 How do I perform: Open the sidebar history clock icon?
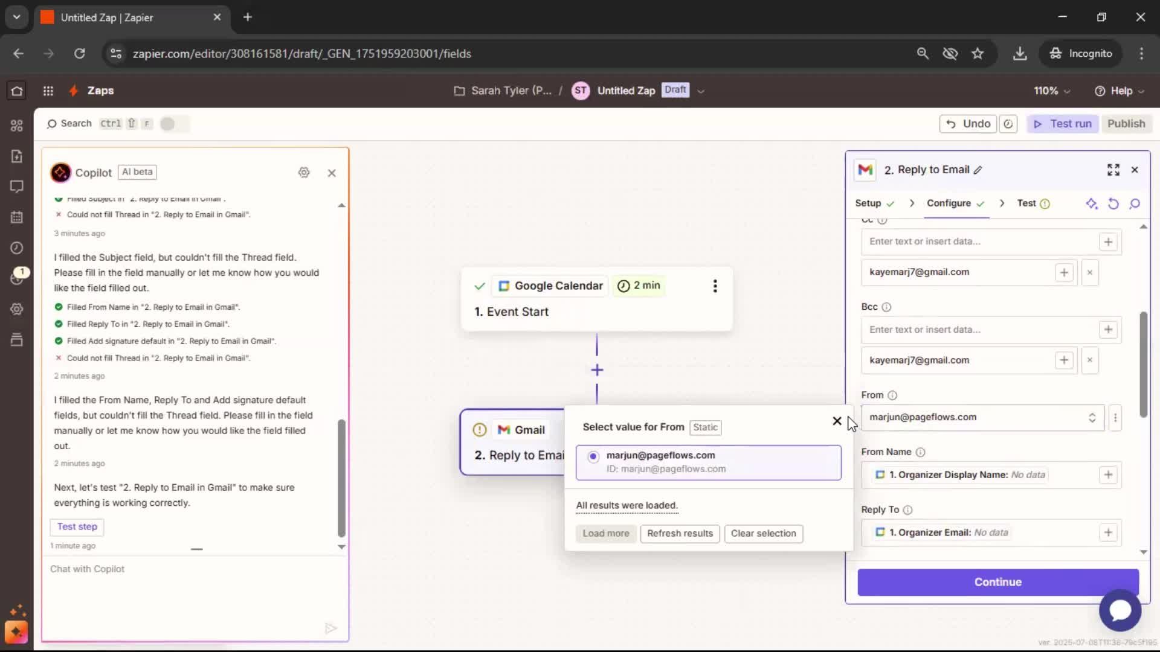(16, 248)
